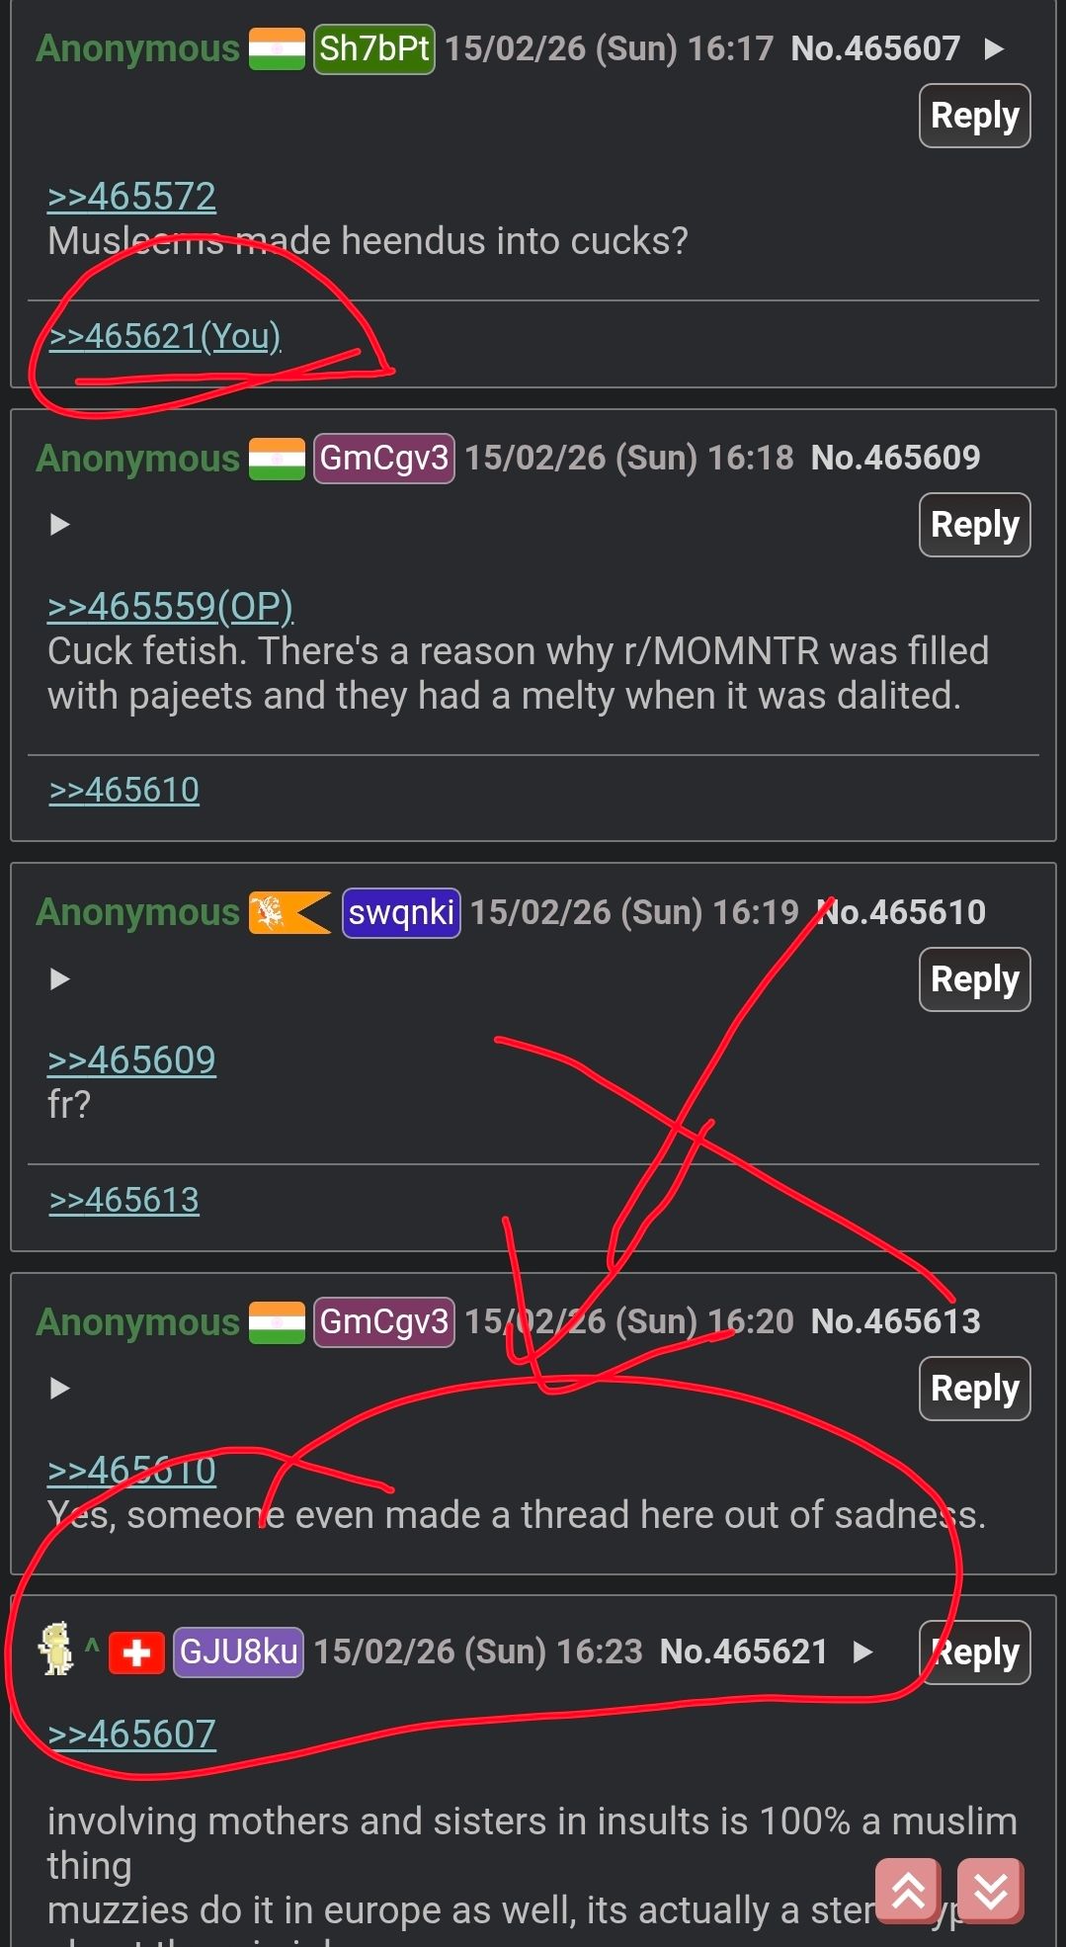Click Switzerland flag on post No.465621
Screen dimensions: 1066x1947
pos(136,1651)
